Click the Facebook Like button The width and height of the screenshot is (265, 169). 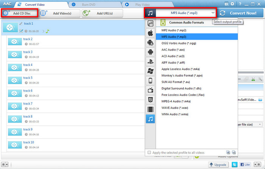click(245, 164)
